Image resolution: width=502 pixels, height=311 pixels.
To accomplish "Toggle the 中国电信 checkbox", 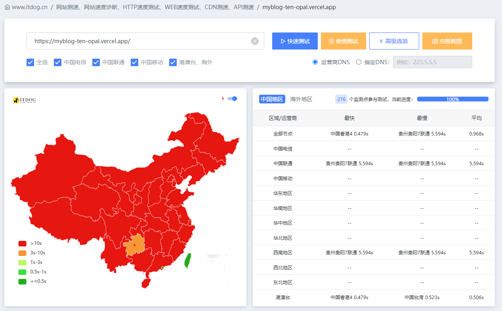I will click(x=57, y=62).
